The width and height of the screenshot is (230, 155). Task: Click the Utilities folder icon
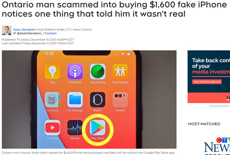120,100
